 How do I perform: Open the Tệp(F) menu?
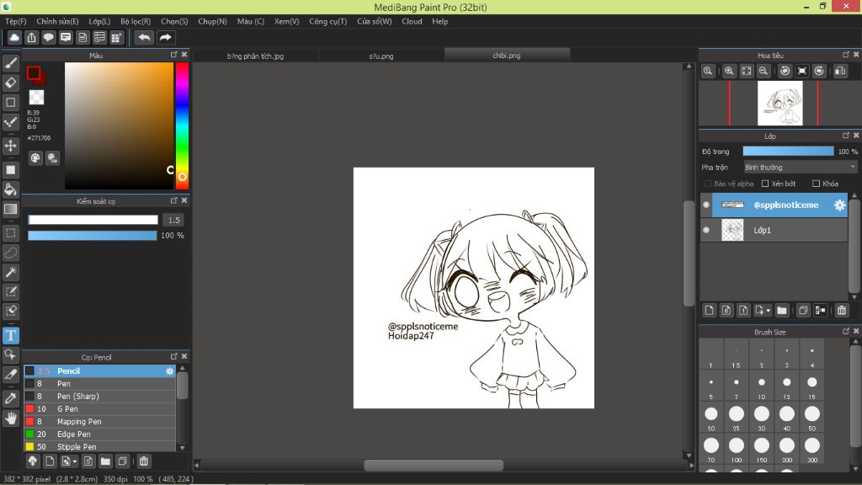pyautogui.click(x=15, y=21)
